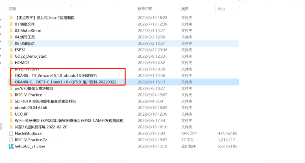Screen dimensions: 305x163
Task: Select HOMOS folder name
Action: click(22, 63)
